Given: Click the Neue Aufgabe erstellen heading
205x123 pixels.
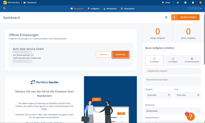Looking at the screenshot, I should (x=160, y=48).
